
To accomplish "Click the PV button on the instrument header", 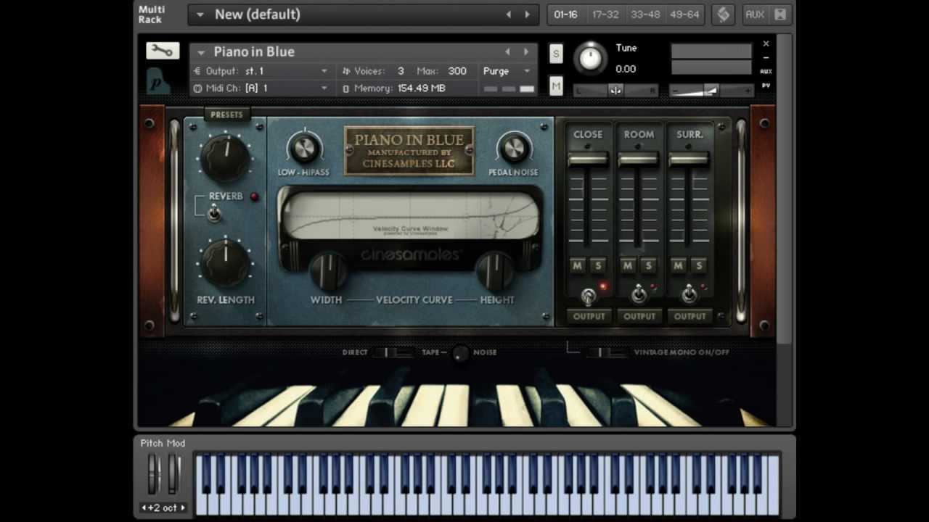I will click(x=766, y=86).
